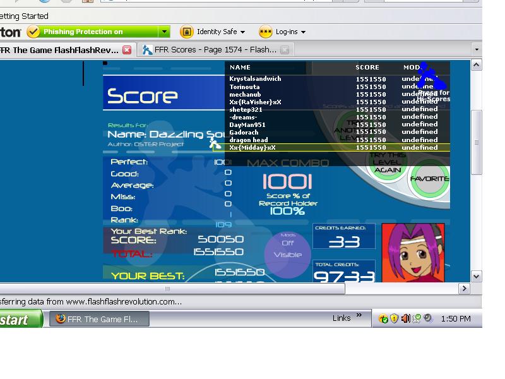
Task: Expand the Phishing Protection dropdown arrow
Action: [x=164, y=32]
